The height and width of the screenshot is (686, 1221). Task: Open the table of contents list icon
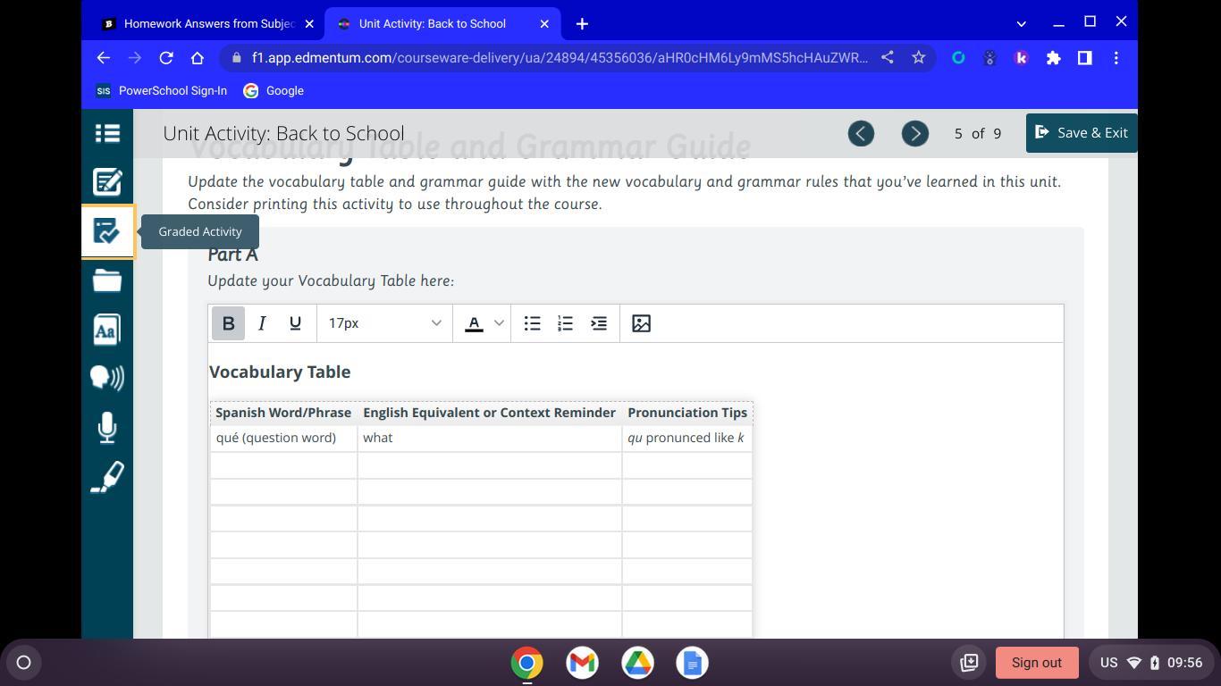tap(107, 133)
